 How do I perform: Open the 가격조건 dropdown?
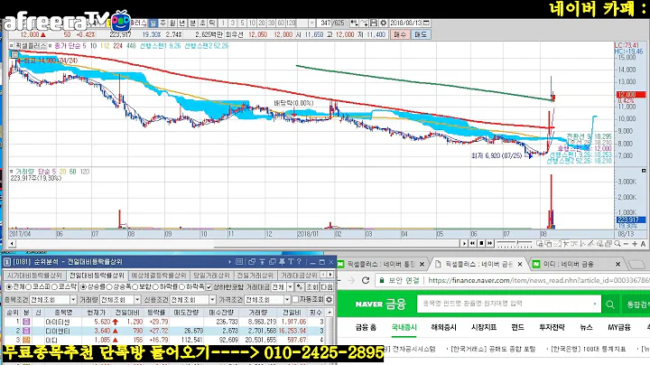pos(286,299)
